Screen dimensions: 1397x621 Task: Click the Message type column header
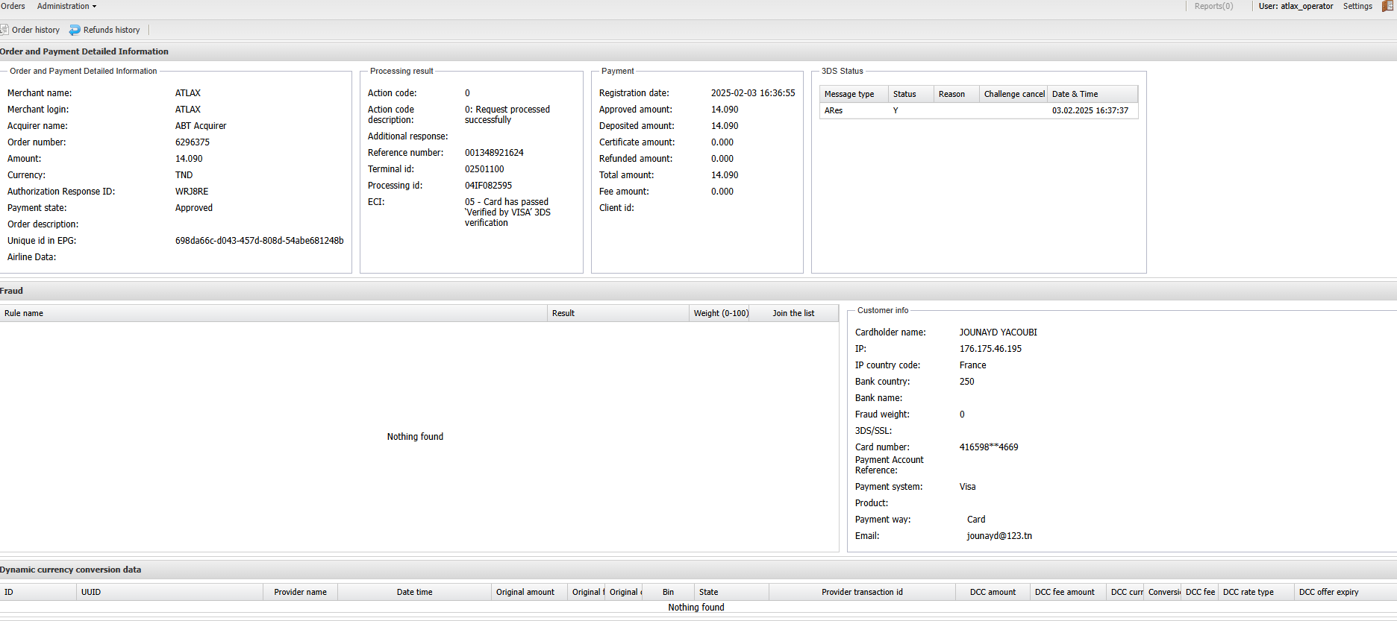click(849, 94)
